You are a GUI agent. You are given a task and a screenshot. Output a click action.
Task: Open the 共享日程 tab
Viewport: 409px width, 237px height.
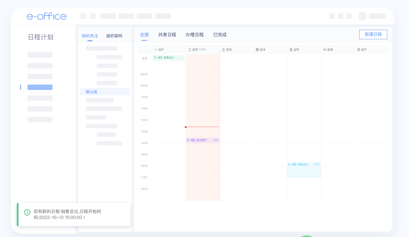point(167,35)
